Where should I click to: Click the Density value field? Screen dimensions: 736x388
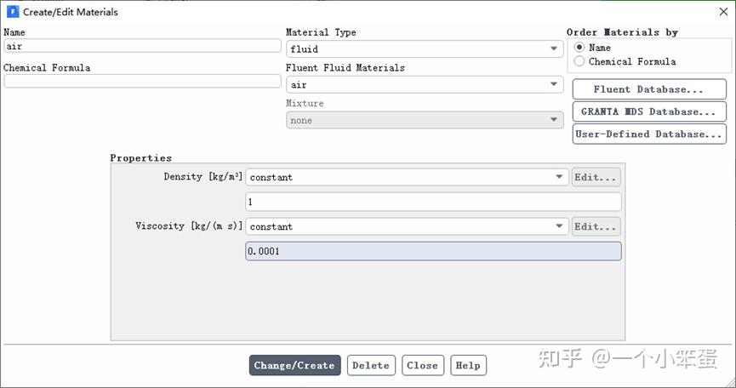433,203
